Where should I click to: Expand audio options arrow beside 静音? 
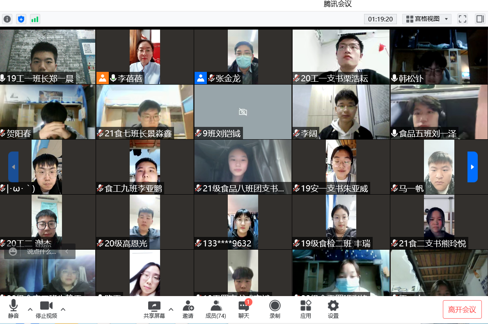30,309
